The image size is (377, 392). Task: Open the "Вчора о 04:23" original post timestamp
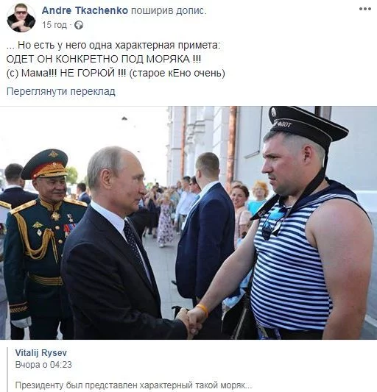(x=43, y=365)
